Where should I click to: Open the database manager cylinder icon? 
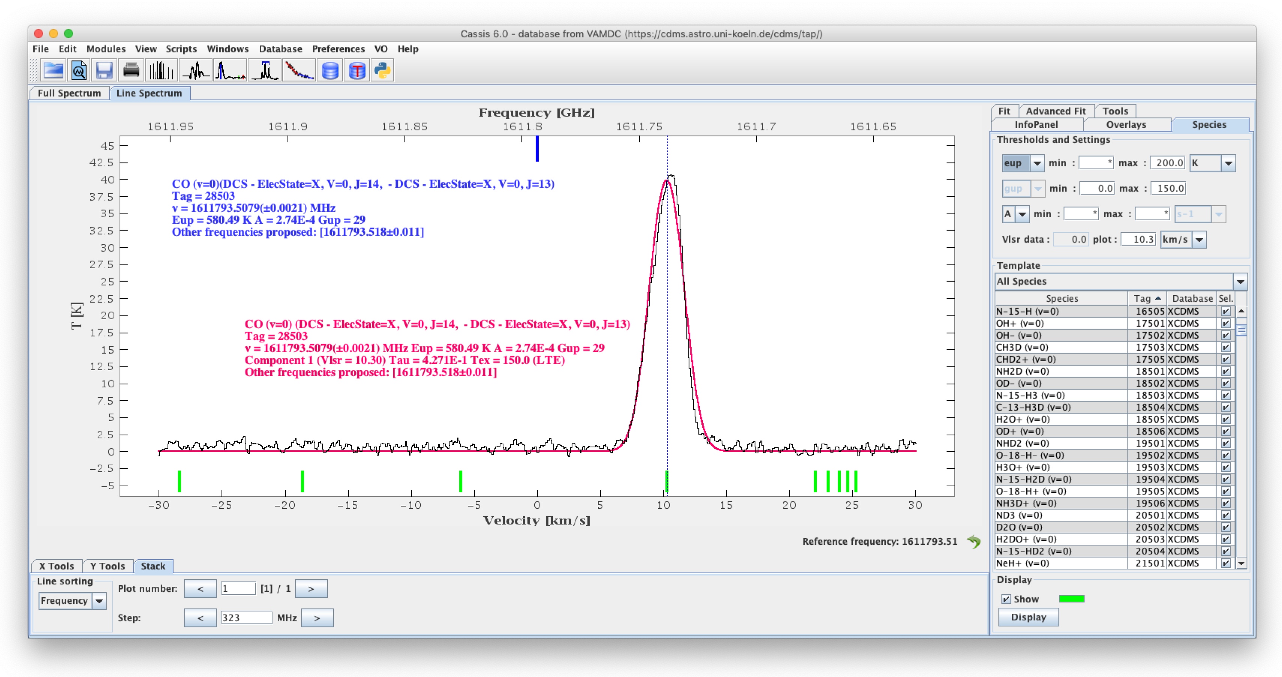pos(329,71)
